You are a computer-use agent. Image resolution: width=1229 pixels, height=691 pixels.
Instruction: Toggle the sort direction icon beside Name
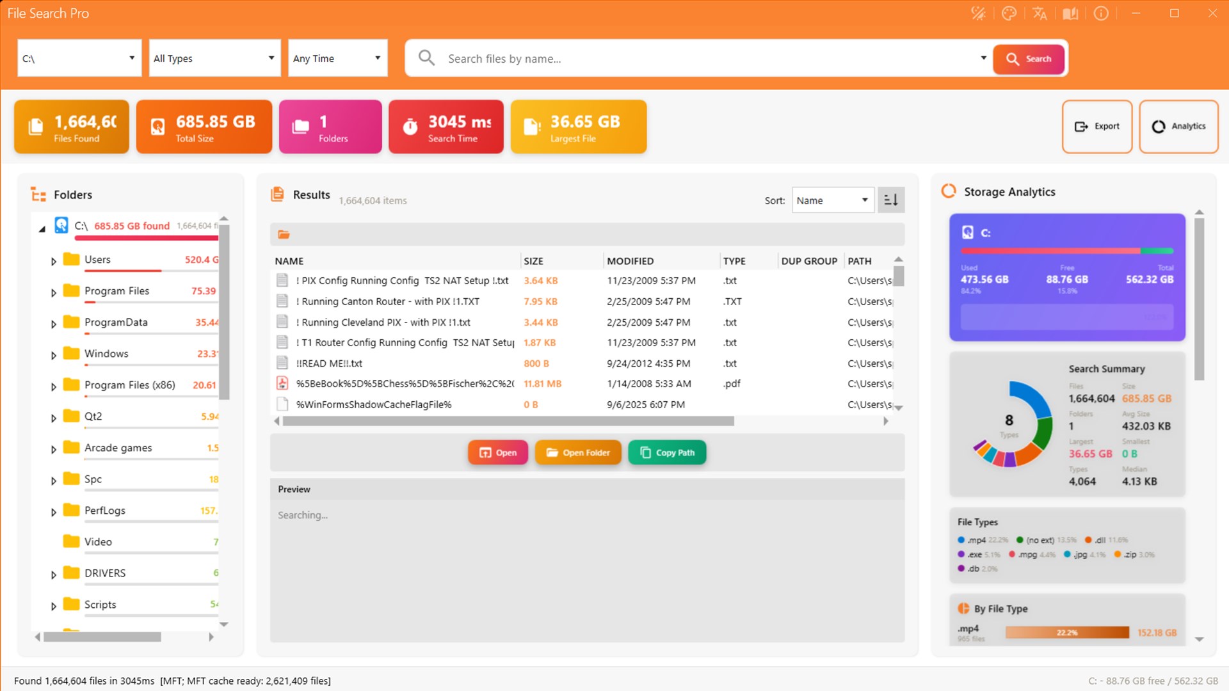[x=891, y=200]
